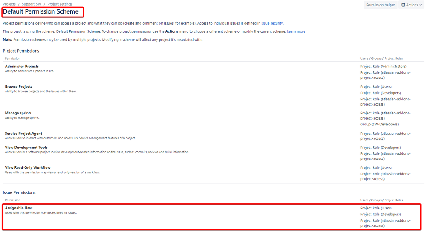This screenshot has height=231, width=425.
Task: Select the Assignable User permission name
Action: (x=18, y=208)
